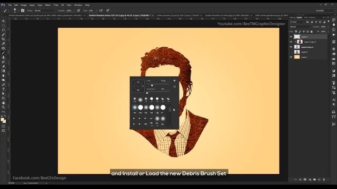
Task: Open Flow value arrow in options bar
Action: pyautogui.click(x=96, y=10)
